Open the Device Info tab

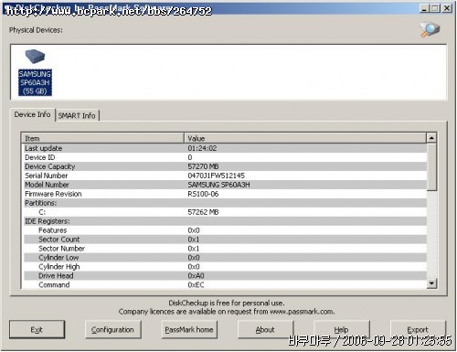32,114
